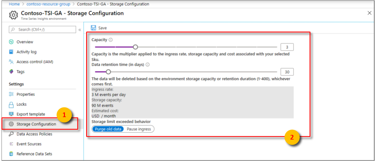Image resolution: width=375 pixels, height=161 pixels.
Task: Switch to Pause ingress option
Action: click(x=139, y=129)
